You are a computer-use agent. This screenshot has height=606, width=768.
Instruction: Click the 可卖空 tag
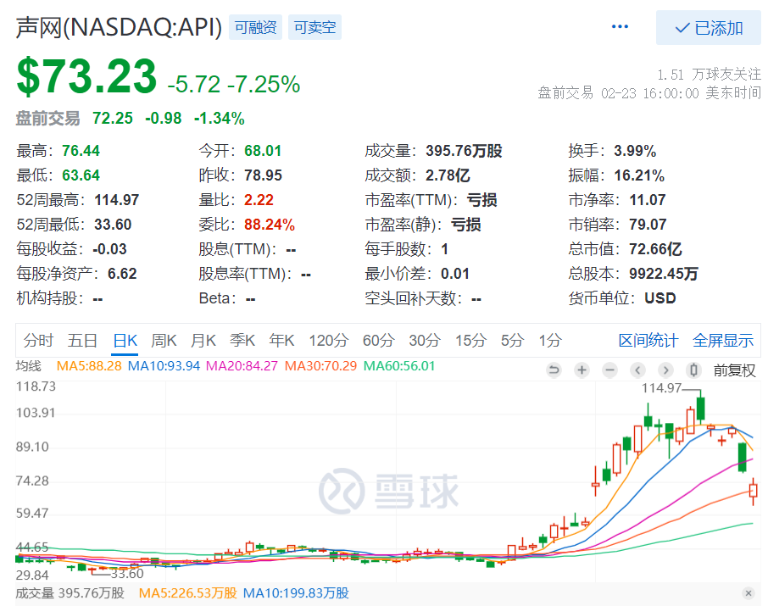tap(315, 27)
